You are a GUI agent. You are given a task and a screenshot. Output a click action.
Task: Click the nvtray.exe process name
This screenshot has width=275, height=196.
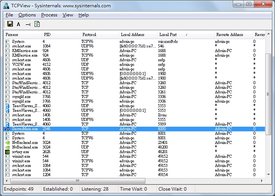(x=21, y=152)
